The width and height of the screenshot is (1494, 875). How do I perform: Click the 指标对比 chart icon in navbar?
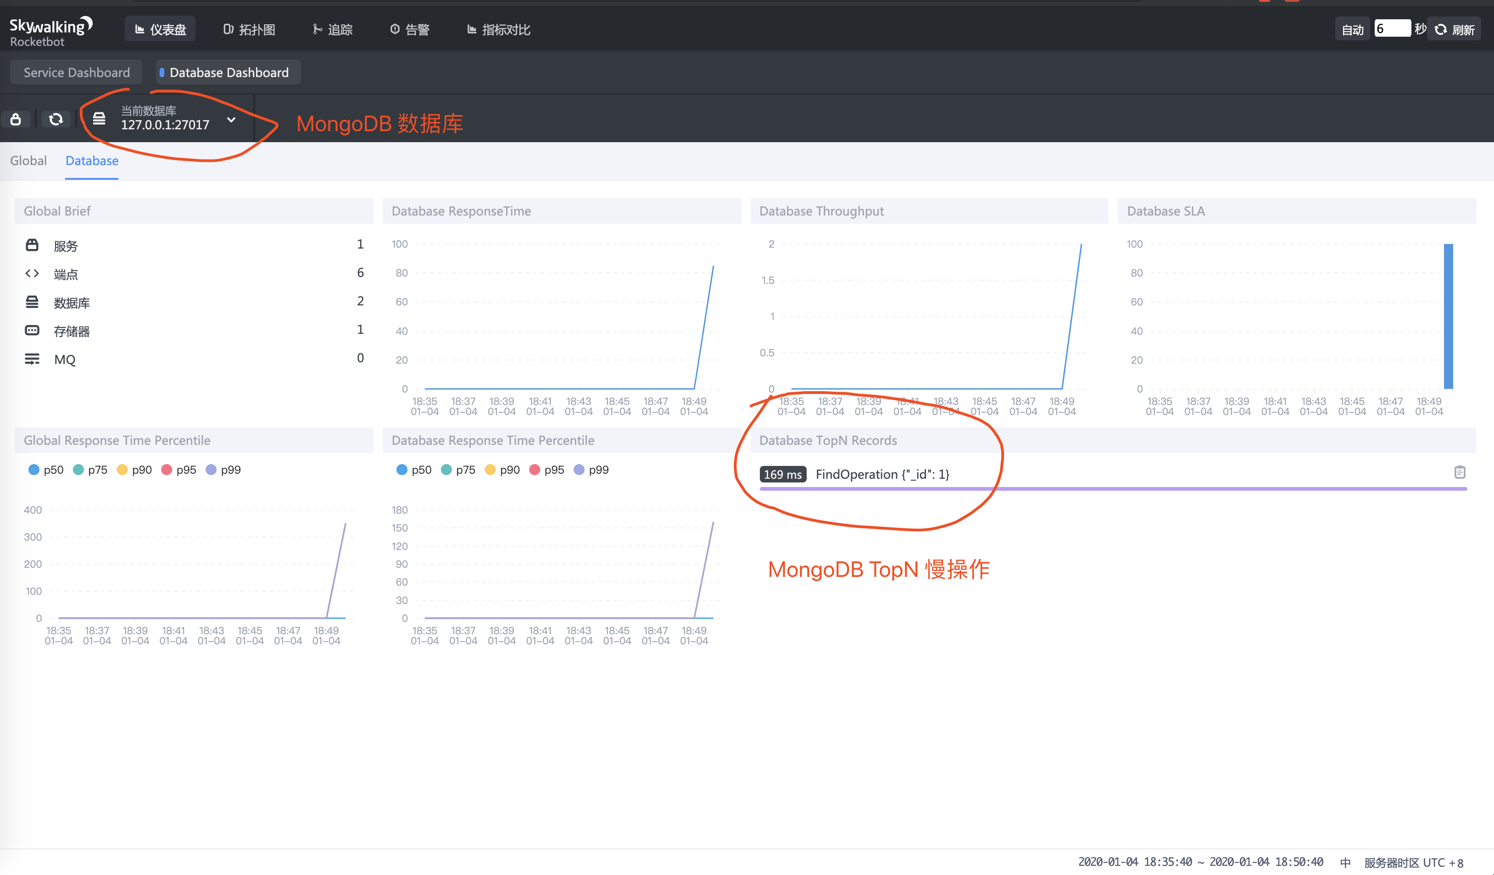472,29
